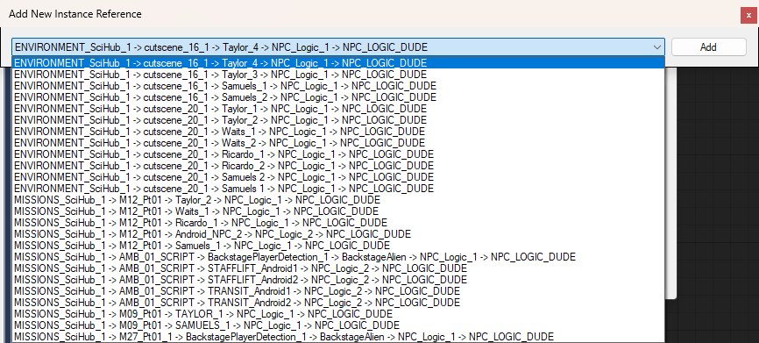The height and width of the screenshot is (343, 759).
Task: Select M12_Pt01 Samuels_1 entry
Action: [x=338, y=245]
